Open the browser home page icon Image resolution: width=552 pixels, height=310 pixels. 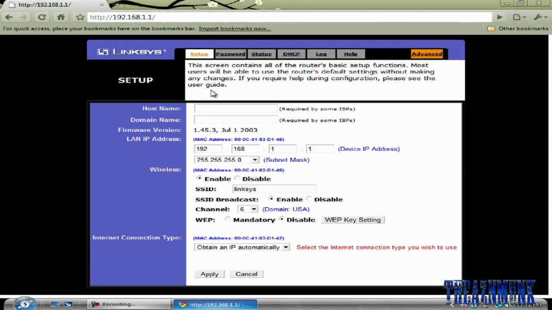tap(61, 17)
